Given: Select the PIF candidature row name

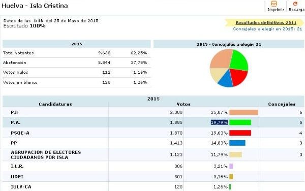Looking at the screenshot, I should click(x=15, y=112).
